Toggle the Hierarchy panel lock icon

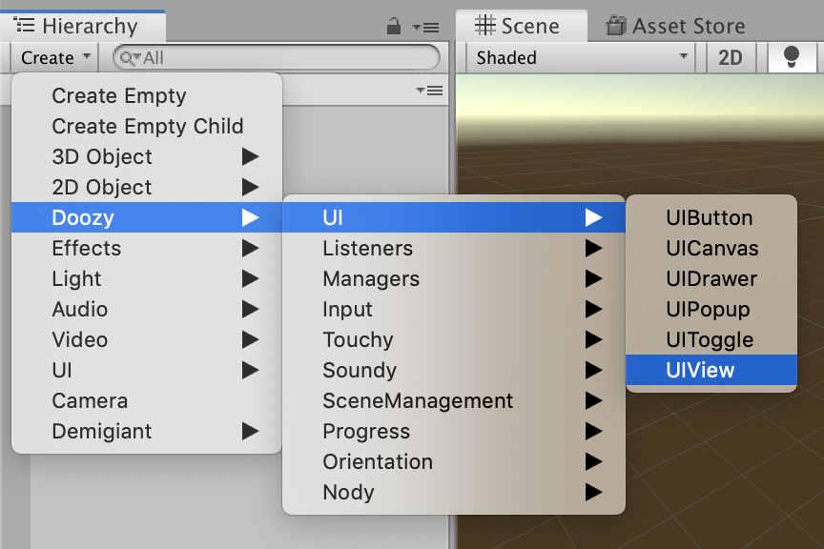point(394,27)
